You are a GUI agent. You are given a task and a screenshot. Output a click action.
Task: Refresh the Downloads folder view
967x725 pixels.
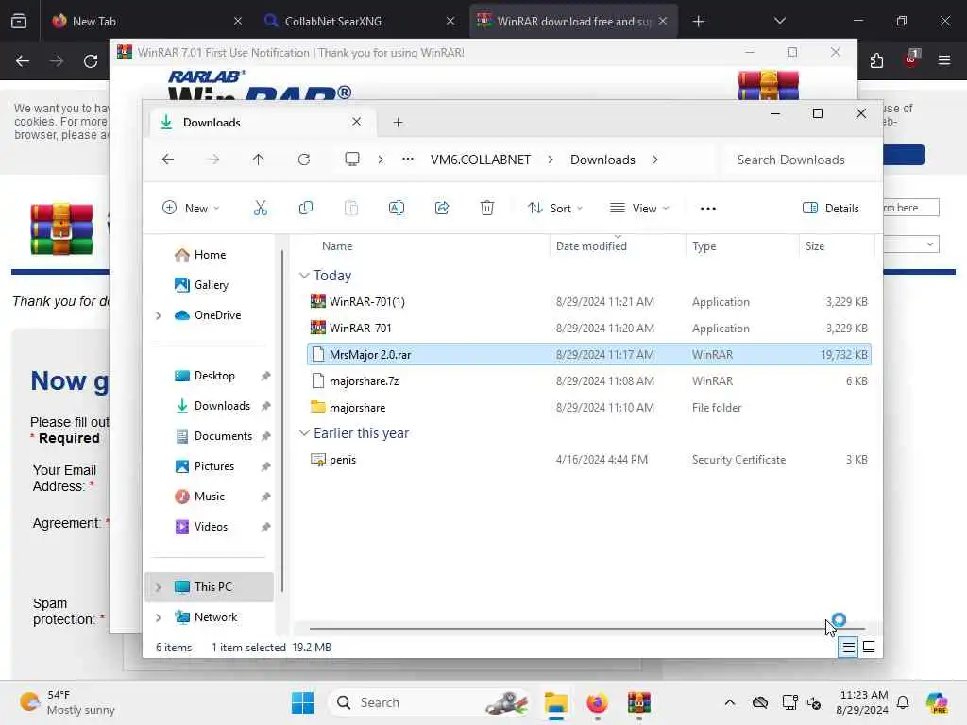pos(303,160)
